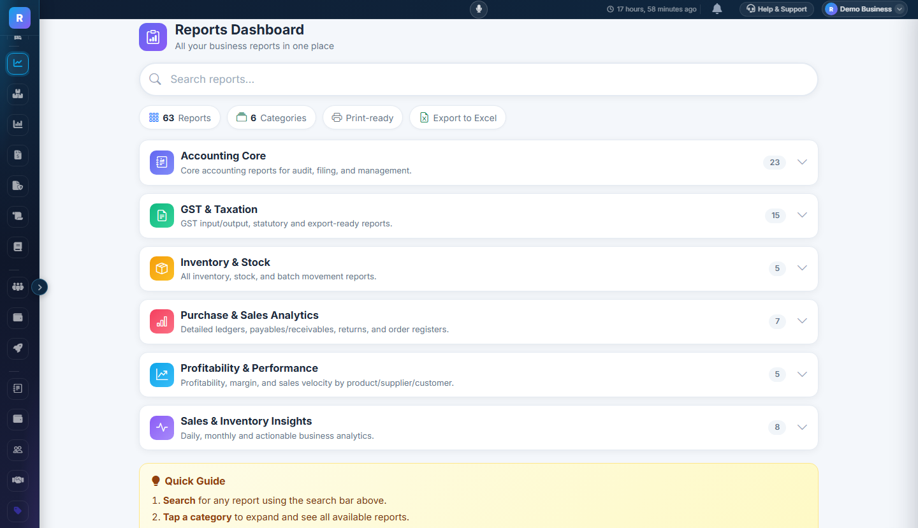Open the card wallet icon below list document
The height and width of the screenshot is (528, 918).
18,419
